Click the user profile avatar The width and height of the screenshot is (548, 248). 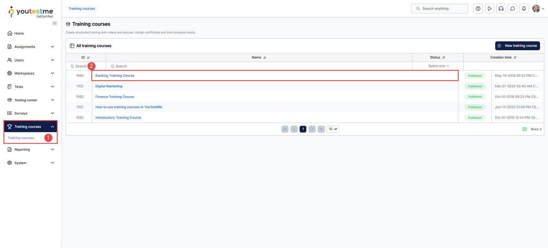pyautogui.click(x=536, y=9)
